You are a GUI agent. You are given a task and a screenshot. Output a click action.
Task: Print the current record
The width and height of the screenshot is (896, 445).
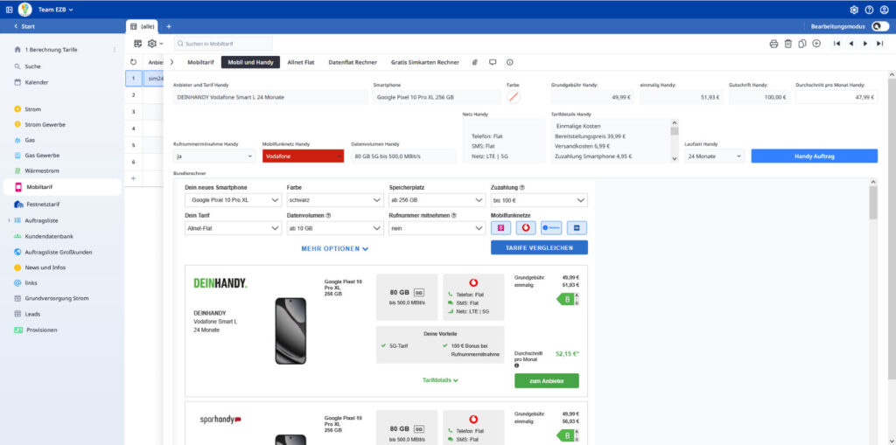[x=773, y=44]
